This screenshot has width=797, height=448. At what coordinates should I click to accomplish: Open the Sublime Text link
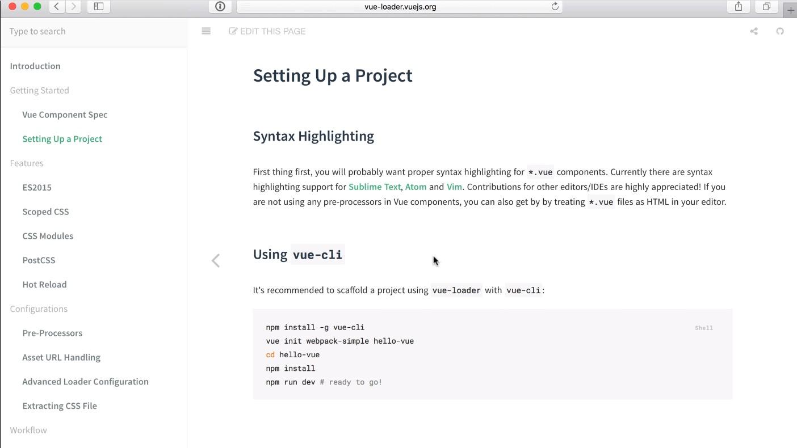coord(375,187)
